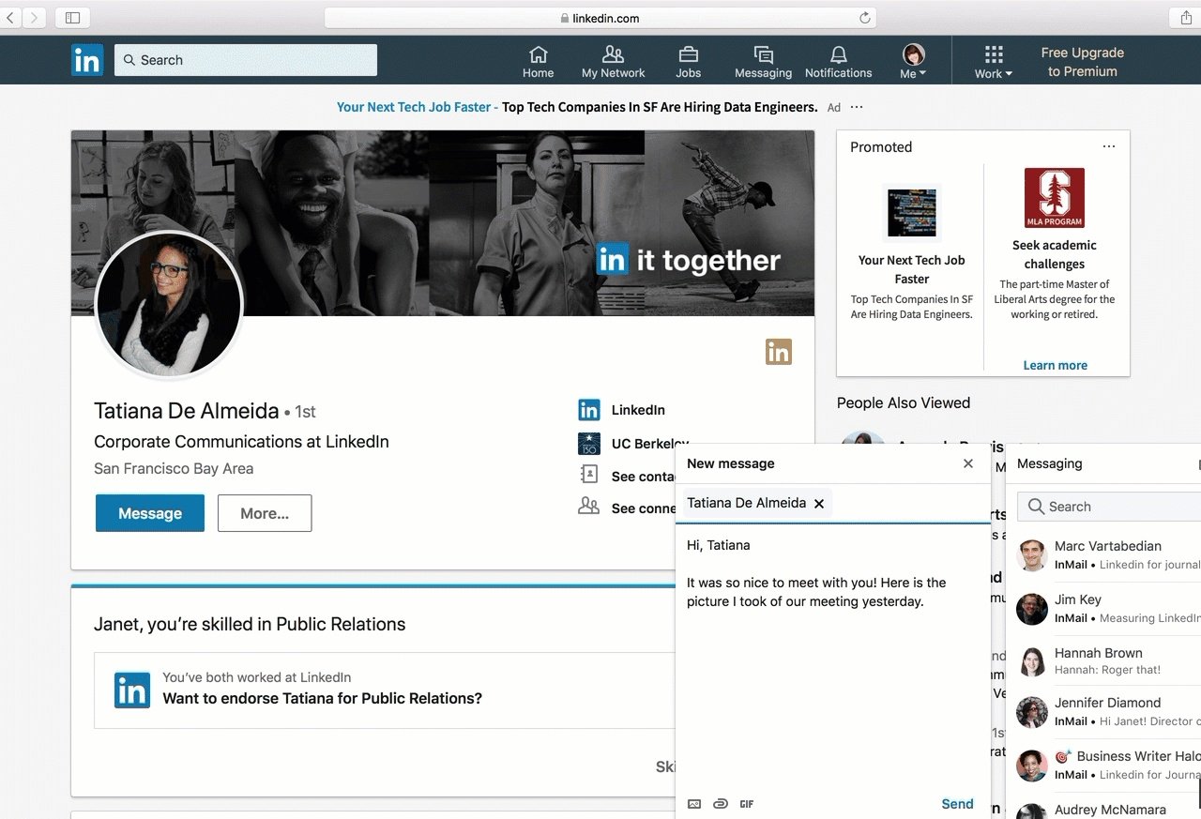Click LinkedIn logo in endorsement card
The width and height of the screenshot is (1201, 819).
132,690
